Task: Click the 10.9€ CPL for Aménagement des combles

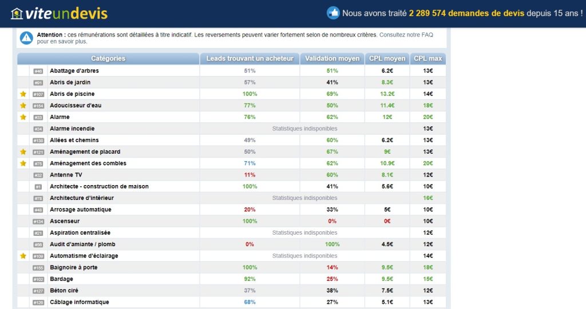Action: (x=387, y=163)
